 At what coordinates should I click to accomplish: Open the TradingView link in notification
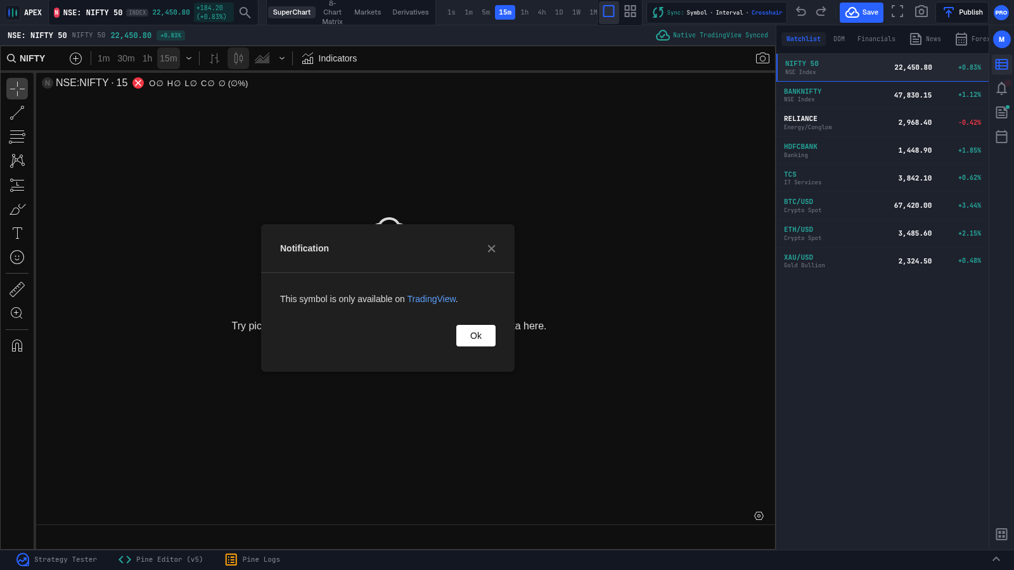click(x=431, y=299)
